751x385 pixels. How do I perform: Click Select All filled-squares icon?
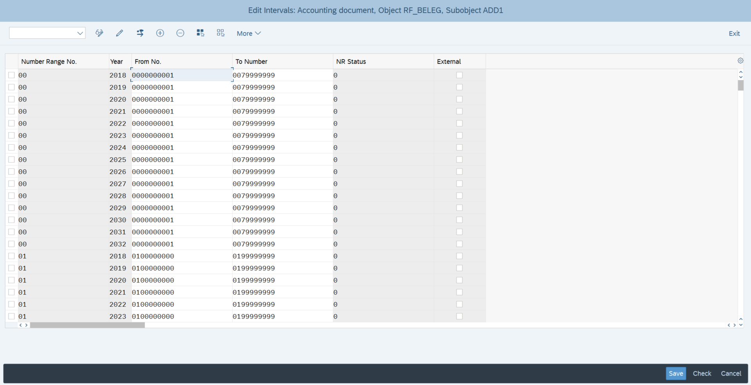pos(200,33)
